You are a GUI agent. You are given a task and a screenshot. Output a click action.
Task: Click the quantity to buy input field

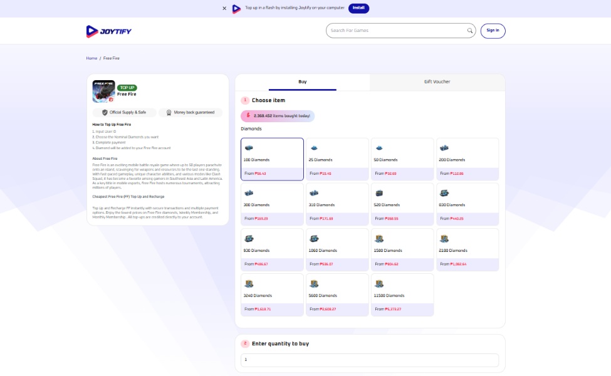370,360
